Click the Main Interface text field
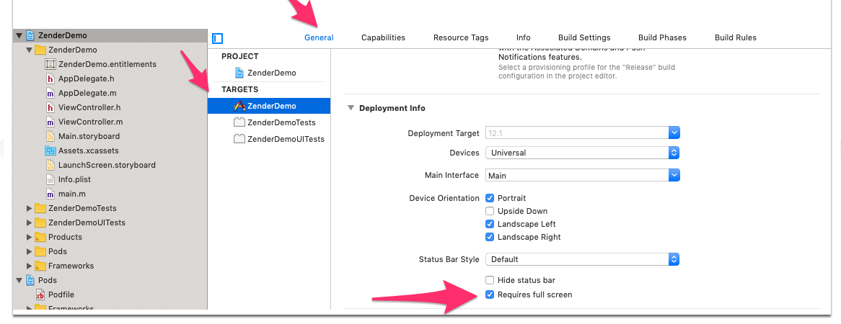The image size is (841, 324). tap(577, 175)
